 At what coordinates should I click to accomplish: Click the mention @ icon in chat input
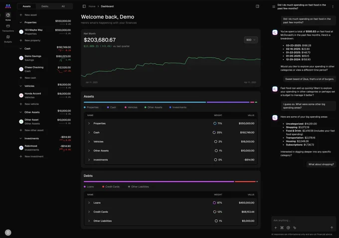click(x=288, y=228)
